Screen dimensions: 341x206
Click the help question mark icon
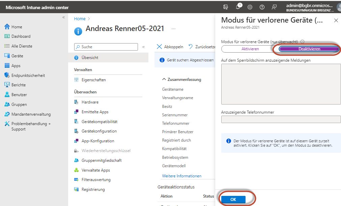[262, 7]
